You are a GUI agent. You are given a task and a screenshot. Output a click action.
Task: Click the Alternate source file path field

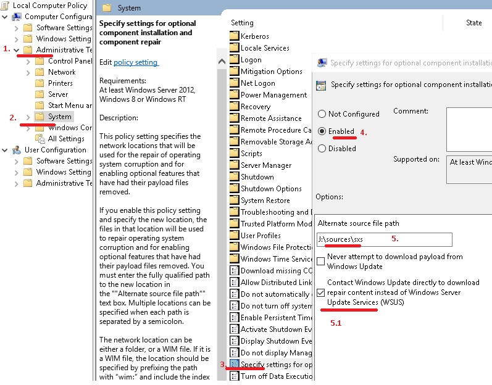[x=385, y=239]
